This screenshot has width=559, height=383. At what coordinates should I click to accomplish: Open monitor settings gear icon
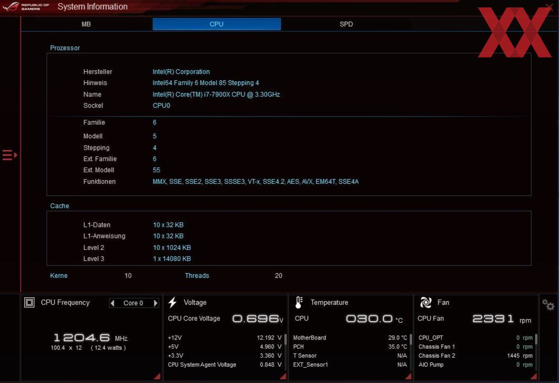(548, 305)
